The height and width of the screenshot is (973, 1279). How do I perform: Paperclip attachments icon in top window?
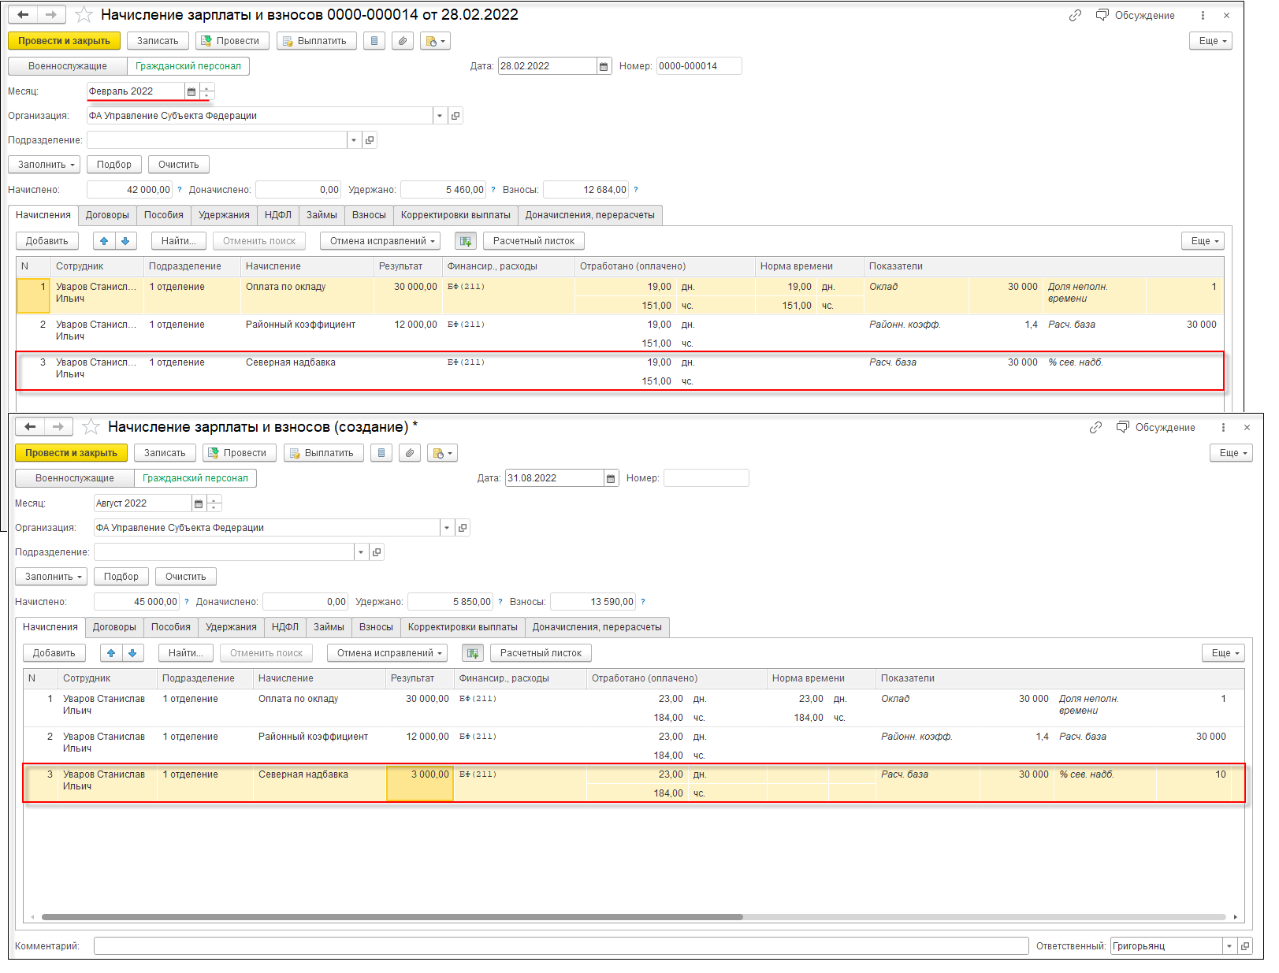[403, 41]
